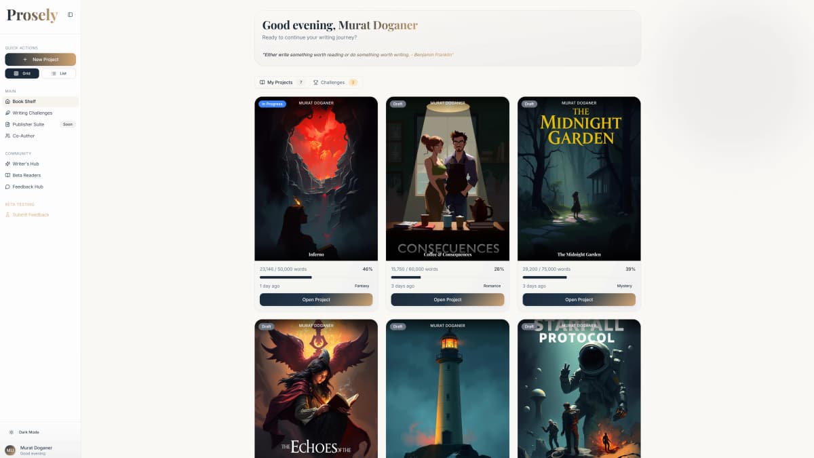Switch to the Challenges tab
The width and height of the screenshot is (814, 458).
click(336, 81)
